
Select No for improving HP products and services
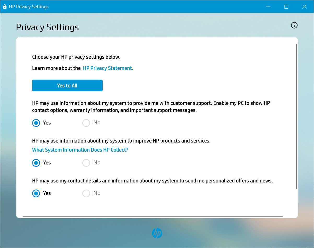tap(86, 163)
